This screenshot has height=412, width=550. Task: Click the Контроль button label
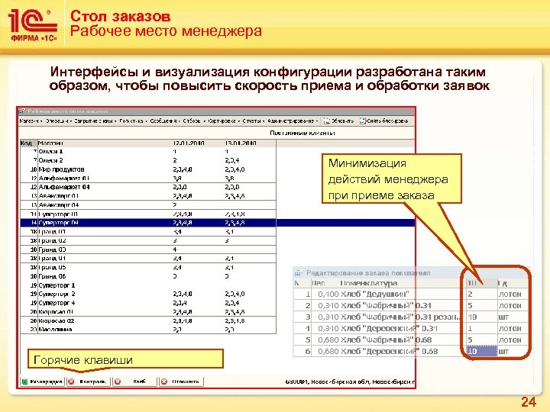tap(92, 381)
